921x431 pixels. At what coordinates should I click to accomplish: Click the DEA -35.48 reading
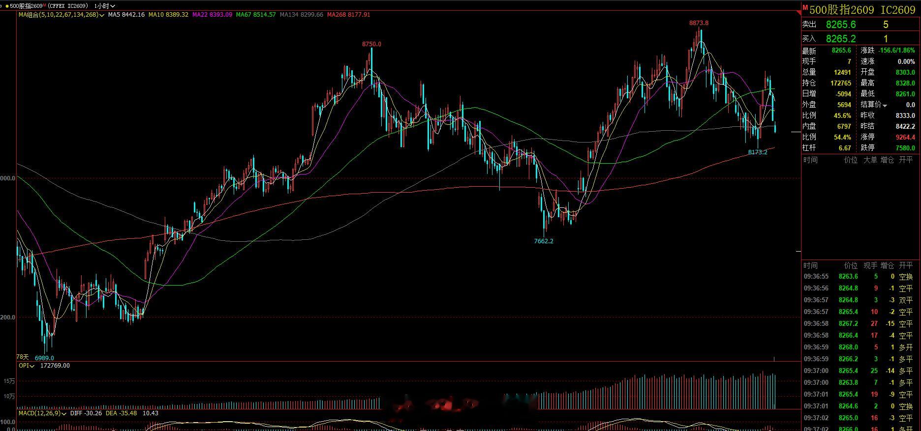[x=121, y=413]
